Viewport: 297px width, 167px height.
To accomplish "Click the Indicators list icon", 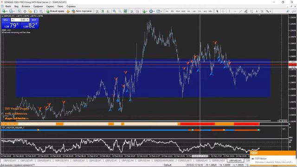I will click(x=144, y=11).
